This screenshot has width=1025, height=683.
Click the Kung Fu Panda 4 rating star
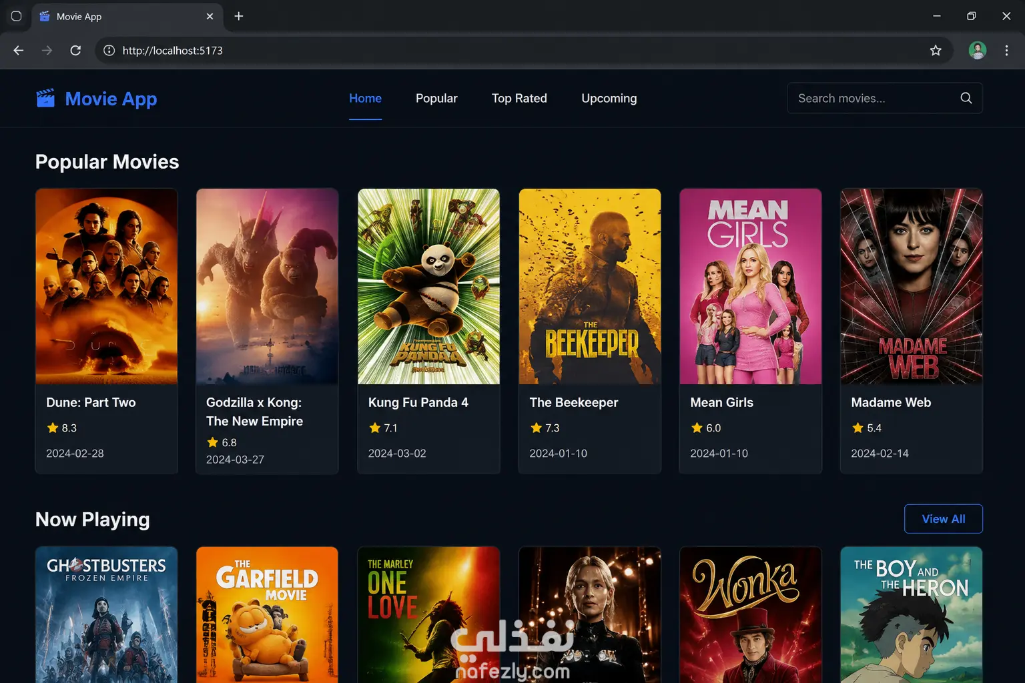[x=374, y=428]
